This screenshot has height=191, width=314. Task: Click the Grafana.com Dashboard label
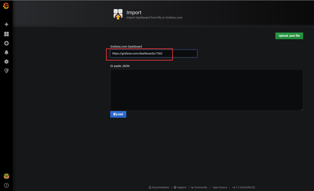[x=126, y=46]
